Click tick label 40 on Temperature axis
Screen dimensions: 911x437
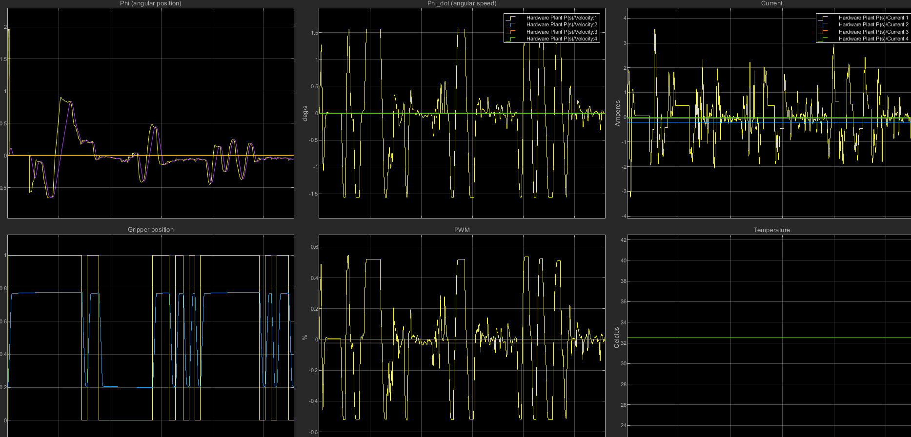623,260
